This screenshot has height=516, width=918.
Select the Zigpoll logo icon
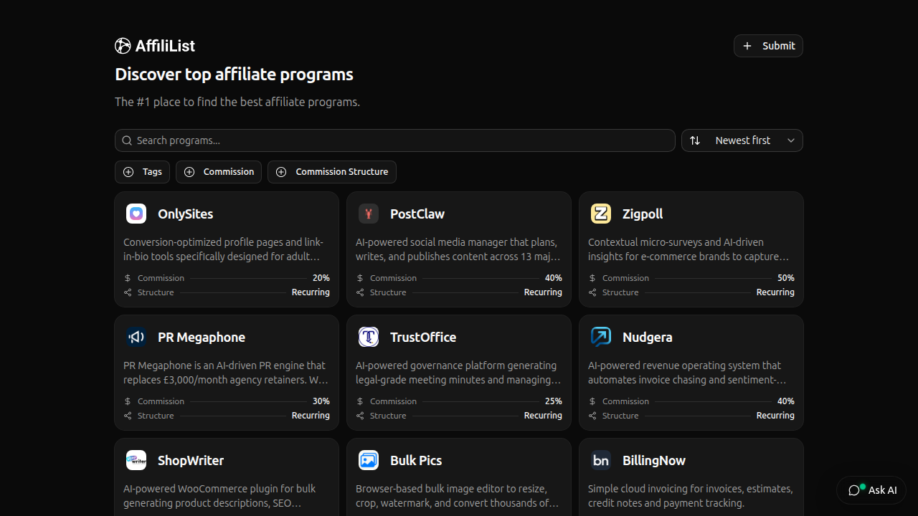[600, 214]
